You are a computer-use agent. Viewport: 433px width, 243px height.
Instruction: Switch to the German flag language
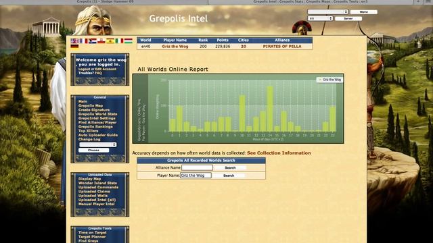coord(74,47)
